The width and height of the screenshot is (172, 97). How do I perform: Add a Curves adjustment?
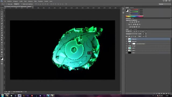[x=134, y=22]
